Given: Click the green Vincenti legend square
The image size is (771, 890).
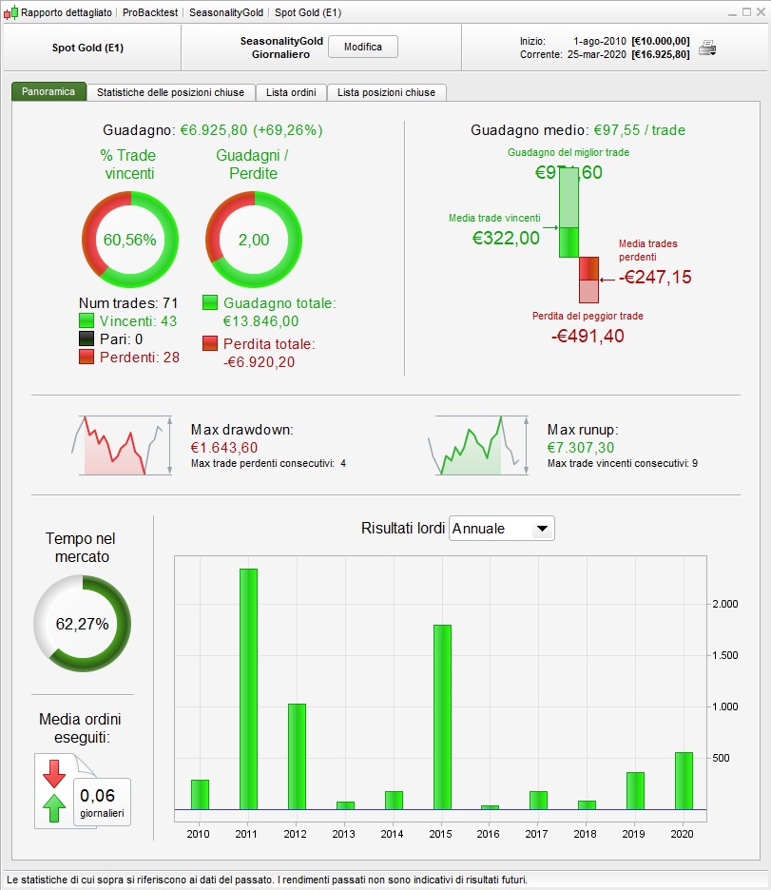Looking at the screenshot, I should 87,320.
